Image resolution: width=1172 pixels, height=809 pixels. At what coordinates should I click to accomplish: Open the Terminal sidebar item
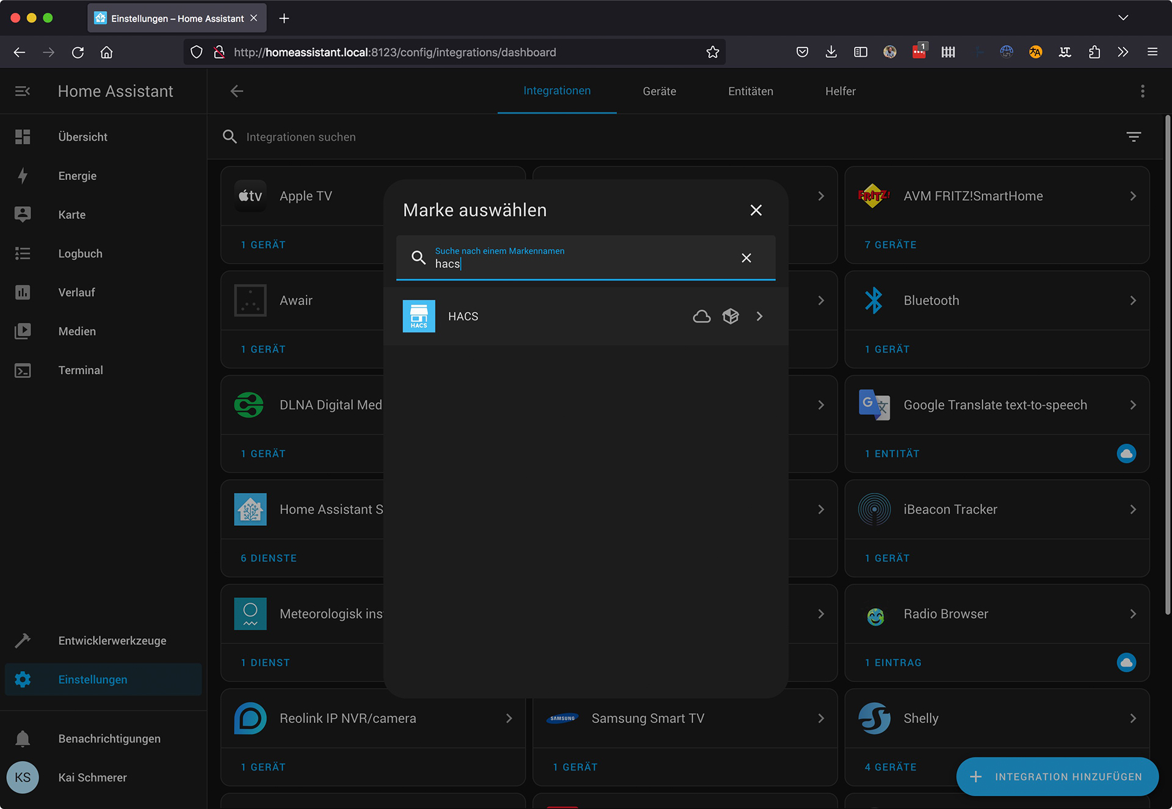[x=80, y=370]
